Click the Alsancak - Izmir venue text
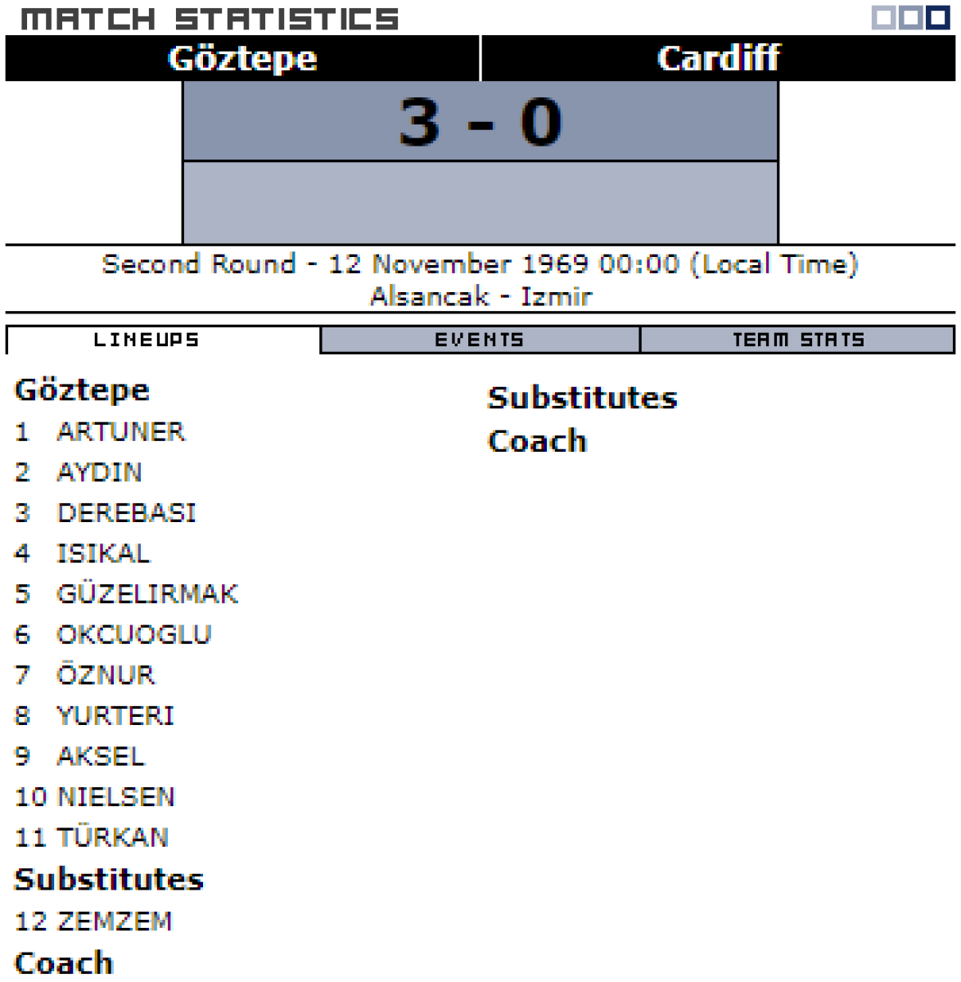The width and height of the screenshot is (961, 982). tap(480, 296)
